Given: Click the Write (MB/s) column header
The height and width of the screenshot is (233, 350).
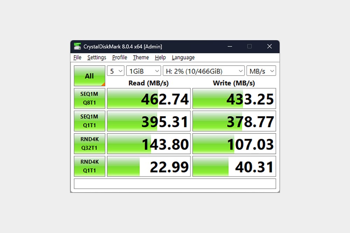Looking at the screenshot, I should [x=234, y=83].
